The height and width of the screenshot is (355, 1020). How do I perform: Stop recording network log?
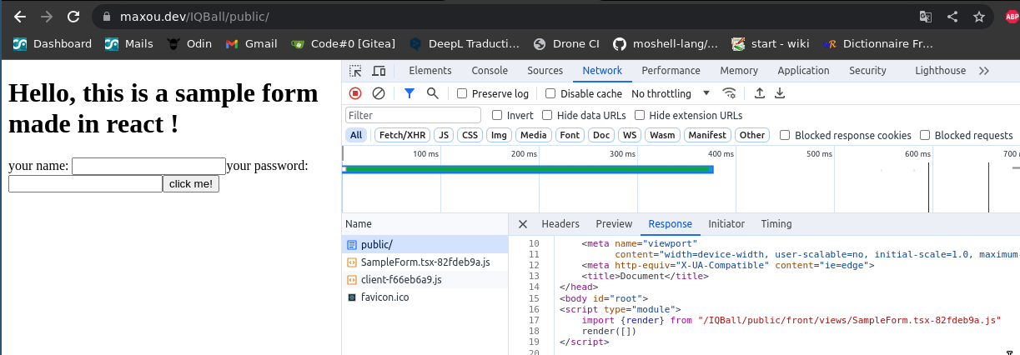pos(355,93)
